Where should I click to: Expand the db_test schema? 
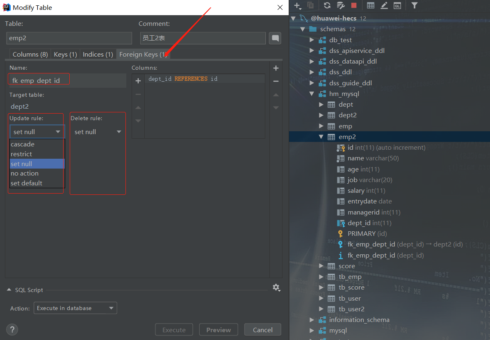(312, 40)
